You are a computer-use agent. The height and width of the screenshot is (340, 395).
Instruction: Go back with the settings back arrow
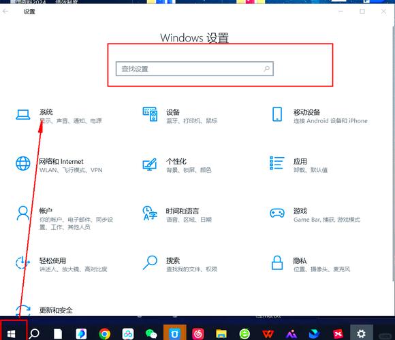5,12
